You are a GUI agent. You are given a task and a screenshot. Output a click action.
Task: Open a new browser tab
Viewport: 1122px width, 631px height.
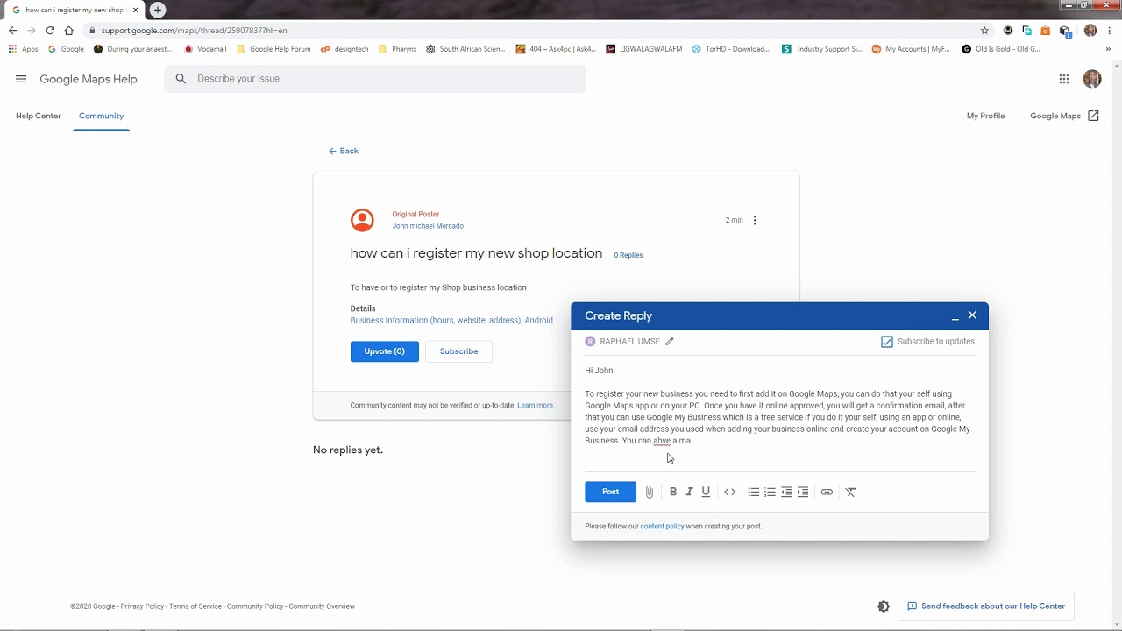pyautogui.click(x=158, y=10)
